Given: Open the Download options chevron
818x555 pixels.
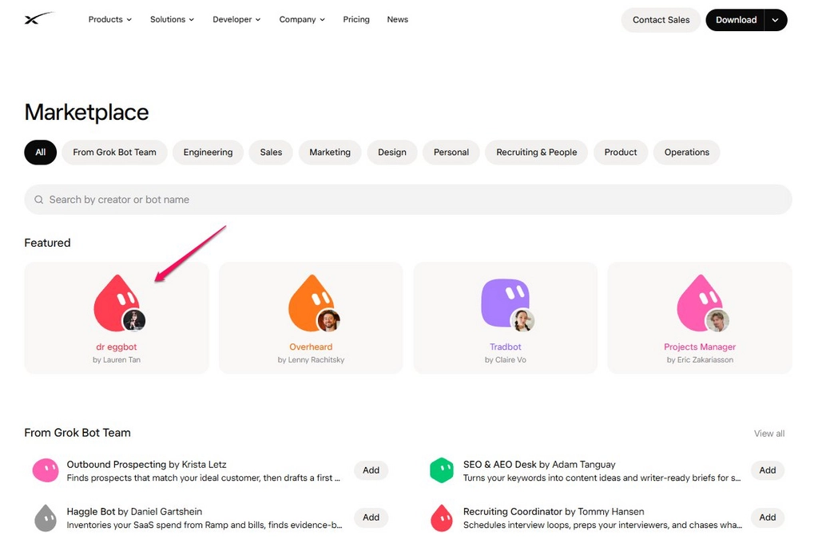Looking at the screenshot, I should tap(775, 20).
